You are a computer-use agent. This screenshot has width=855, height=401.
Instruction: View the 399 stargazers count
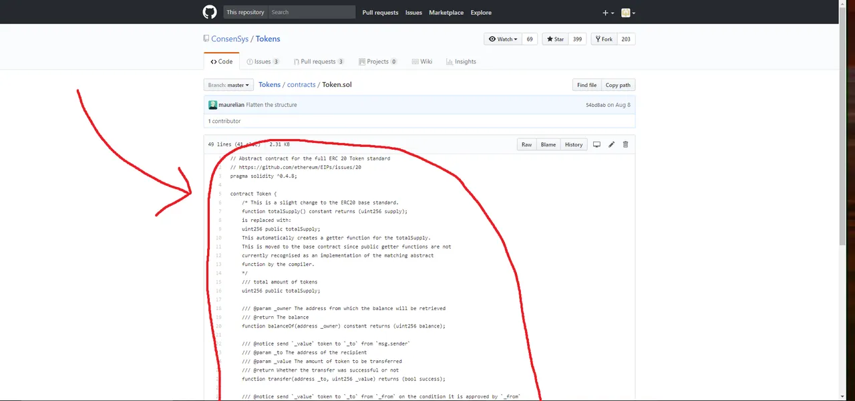pyautogui.click(x=577, y=39)
